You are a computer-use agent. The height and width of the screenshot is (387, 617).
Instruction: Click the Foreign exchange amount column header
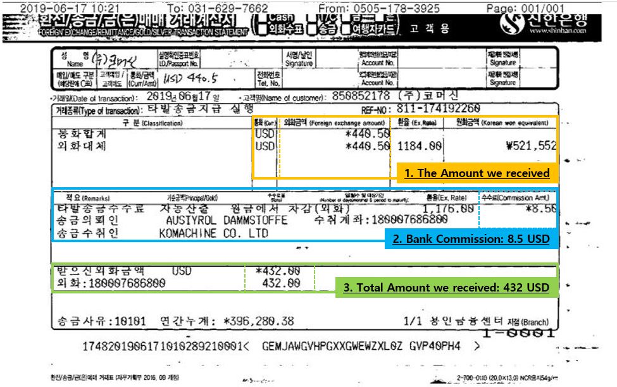click(x=334, y=123)
